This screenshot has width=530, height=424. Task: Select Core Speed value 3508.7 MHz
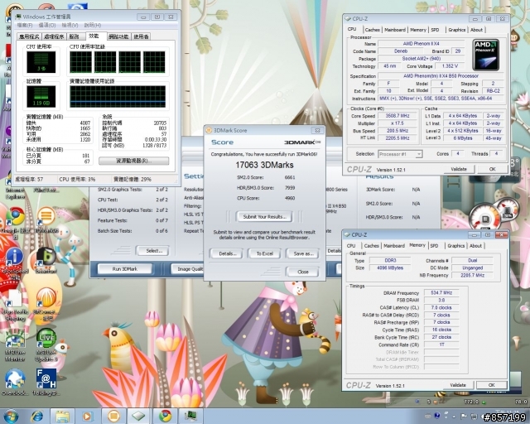[397, 116]
